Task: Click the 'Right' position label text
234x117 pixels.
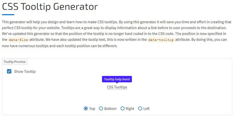Action: pyautogui.click(x=130, y=109)
